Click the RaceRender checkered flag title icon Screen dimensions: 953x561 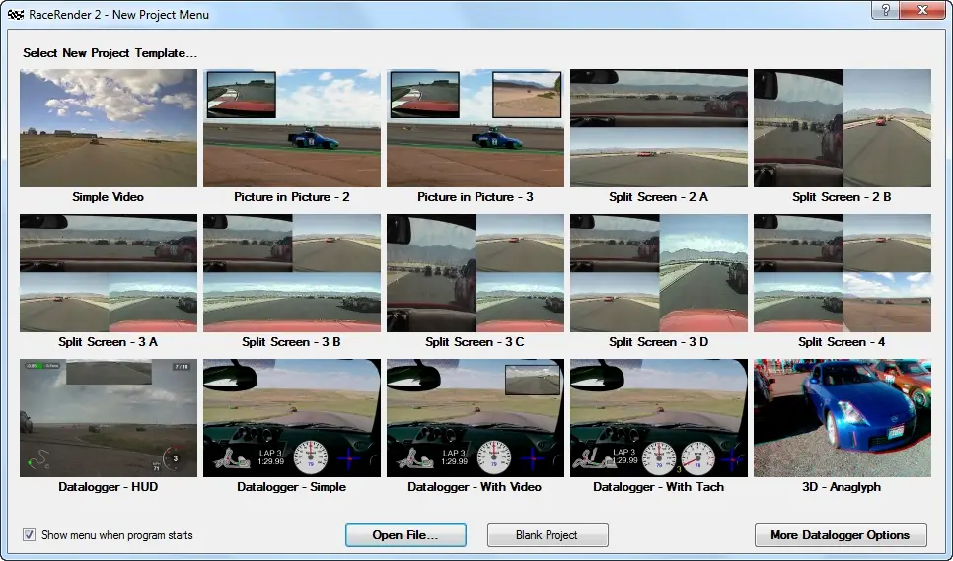16,14
